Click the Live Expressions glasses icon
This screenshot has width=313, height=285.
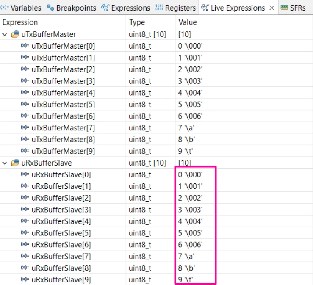(x=205, y=8)
